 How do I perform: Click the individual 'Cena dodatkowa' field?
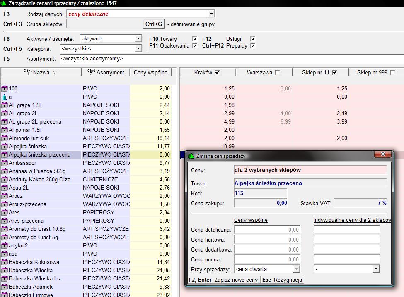pyautogui.click(x=347, y=250)
